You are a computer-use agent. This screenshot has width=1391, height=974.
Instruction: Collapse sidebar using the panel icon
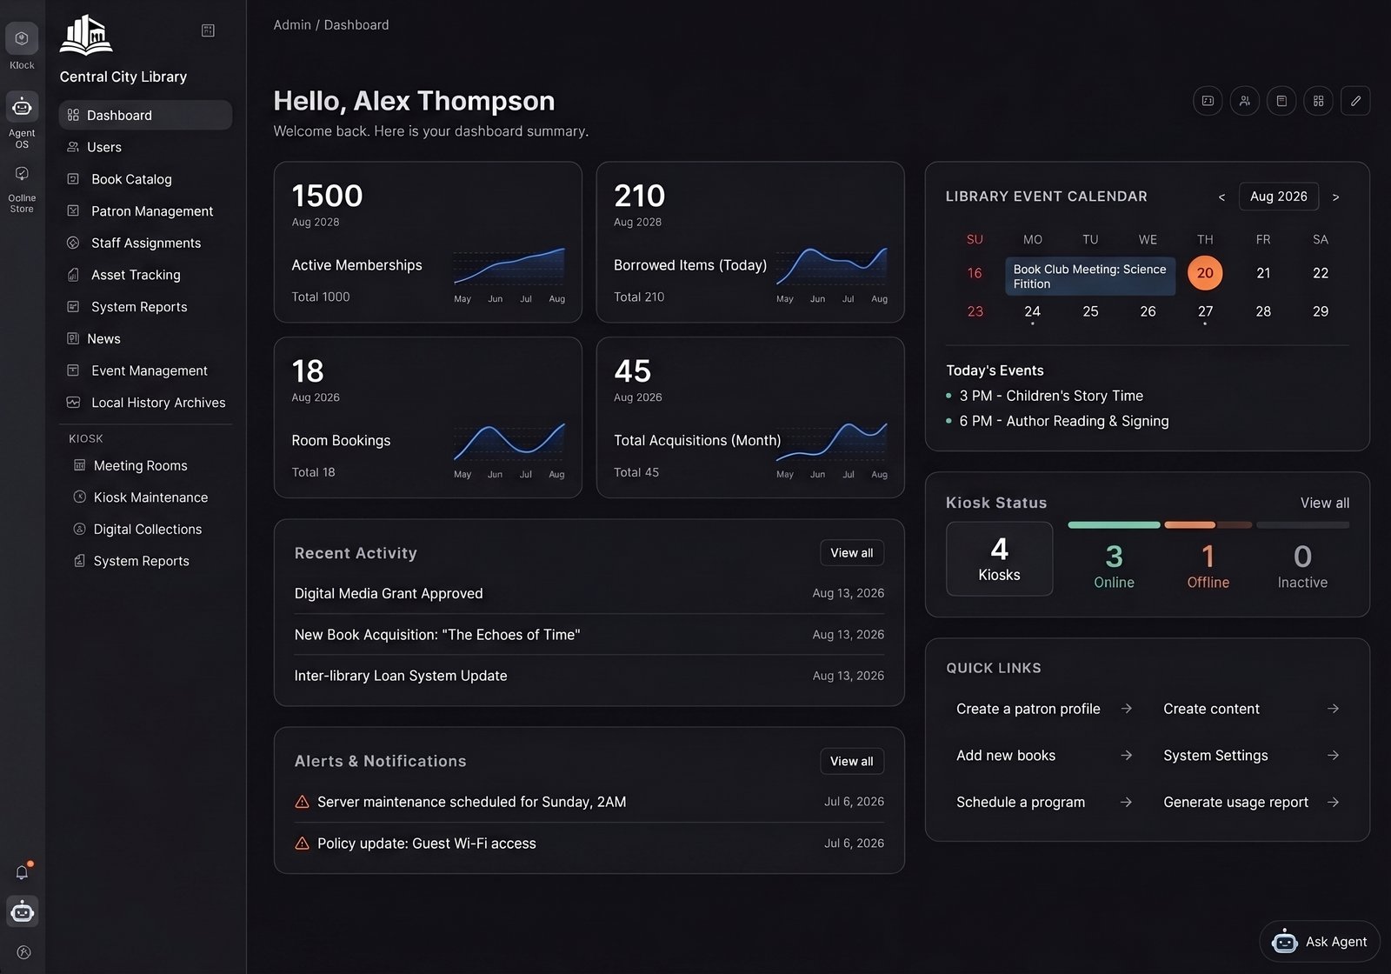click(208, 30)
